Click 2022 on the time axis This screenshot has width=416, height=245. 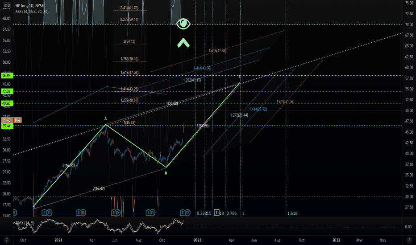coord(197,240)
